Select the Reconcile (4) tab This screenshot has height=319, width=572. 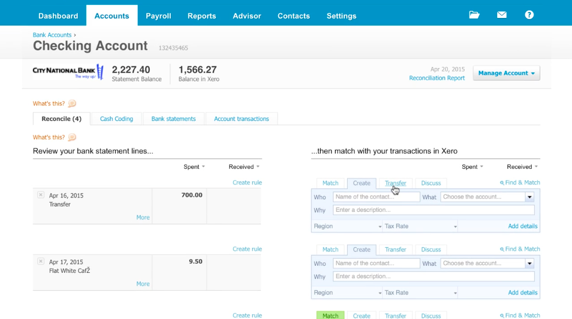(x=61, y=119)
